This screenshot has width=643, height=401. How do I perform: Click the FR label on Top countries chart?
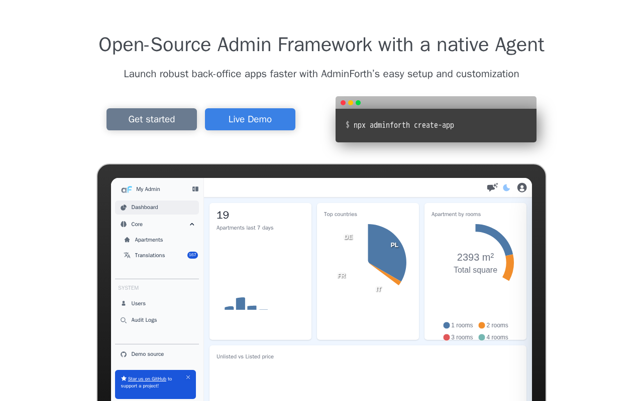pos(342,276)
